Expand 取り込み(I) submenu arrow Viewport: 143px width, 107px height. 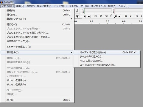(x=71, y=52)
